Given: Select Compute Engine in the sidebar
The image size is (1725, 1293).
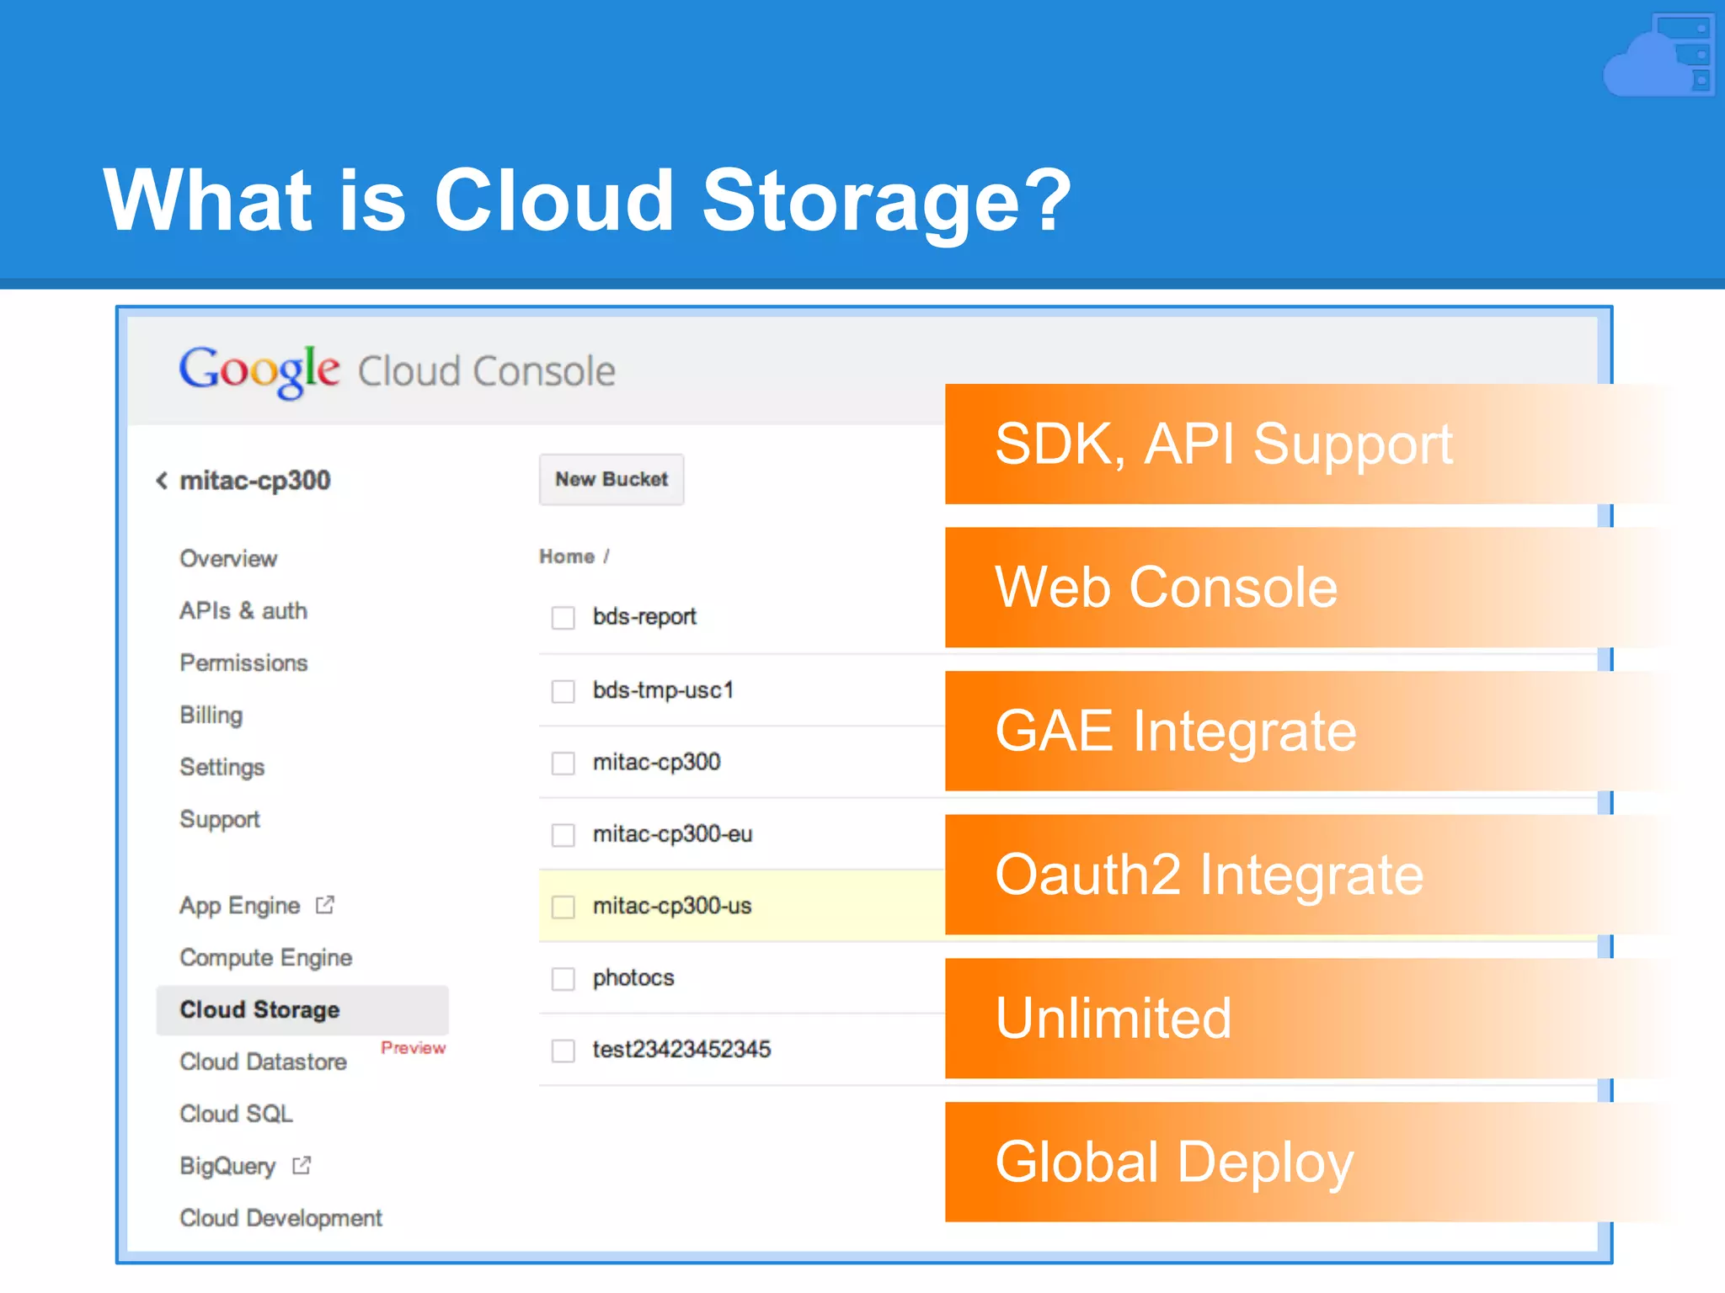Looking at the screenshot, I should pyautogui.click(x=266, y=958).
